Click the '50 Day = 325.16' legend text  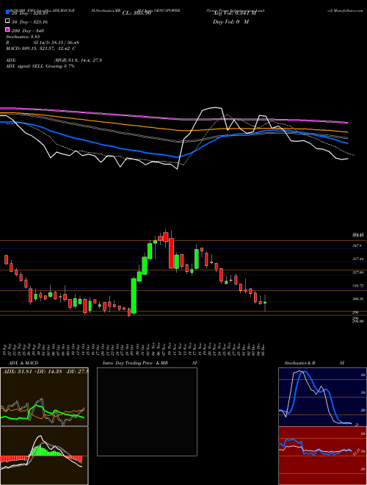[x=30, y=22]
